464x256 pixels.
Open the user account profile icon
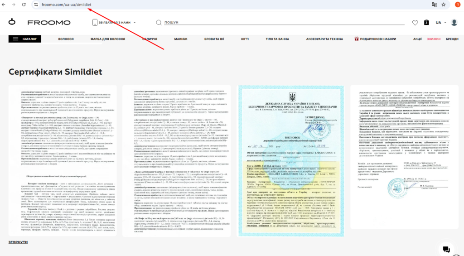click(x=454, y=23)
